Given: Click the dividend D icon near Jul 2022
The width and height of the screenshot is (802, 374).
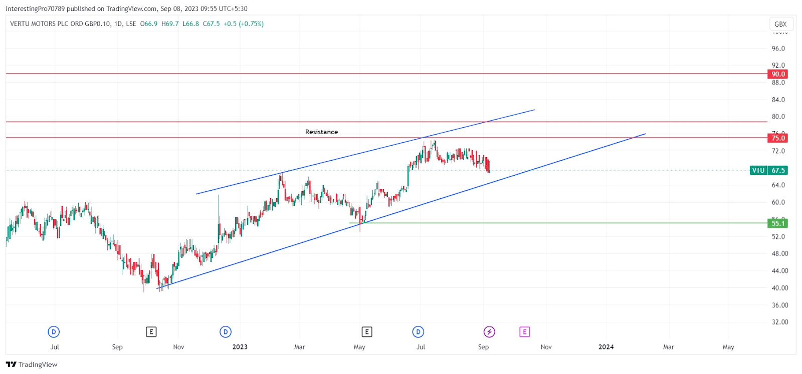Looking at the screenshot, I should click(54, 332).
